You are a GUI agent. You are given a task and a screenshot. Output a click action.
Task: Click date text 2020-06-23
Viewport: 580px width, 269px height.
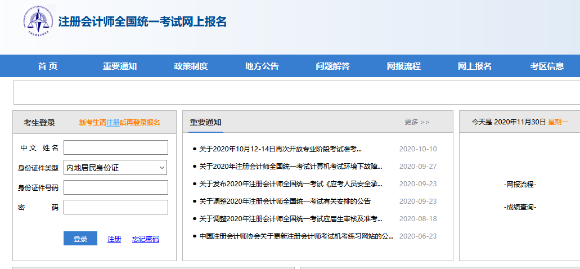(x=418, y=236)
